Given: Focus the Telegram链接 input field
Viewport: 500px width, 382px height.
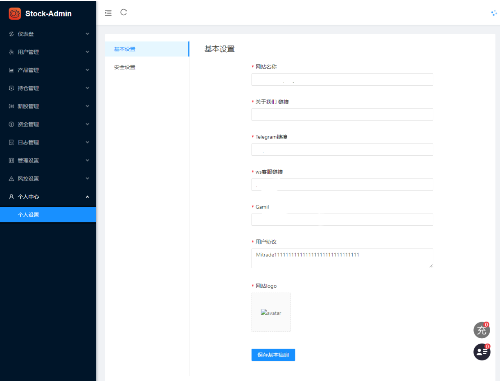Looking at the screenshot, I should 342,149.
